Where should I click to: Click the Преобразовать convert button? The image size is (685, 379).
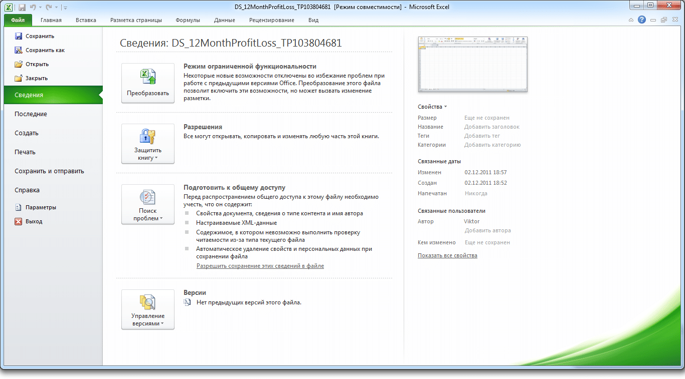[x=148, y=83]
